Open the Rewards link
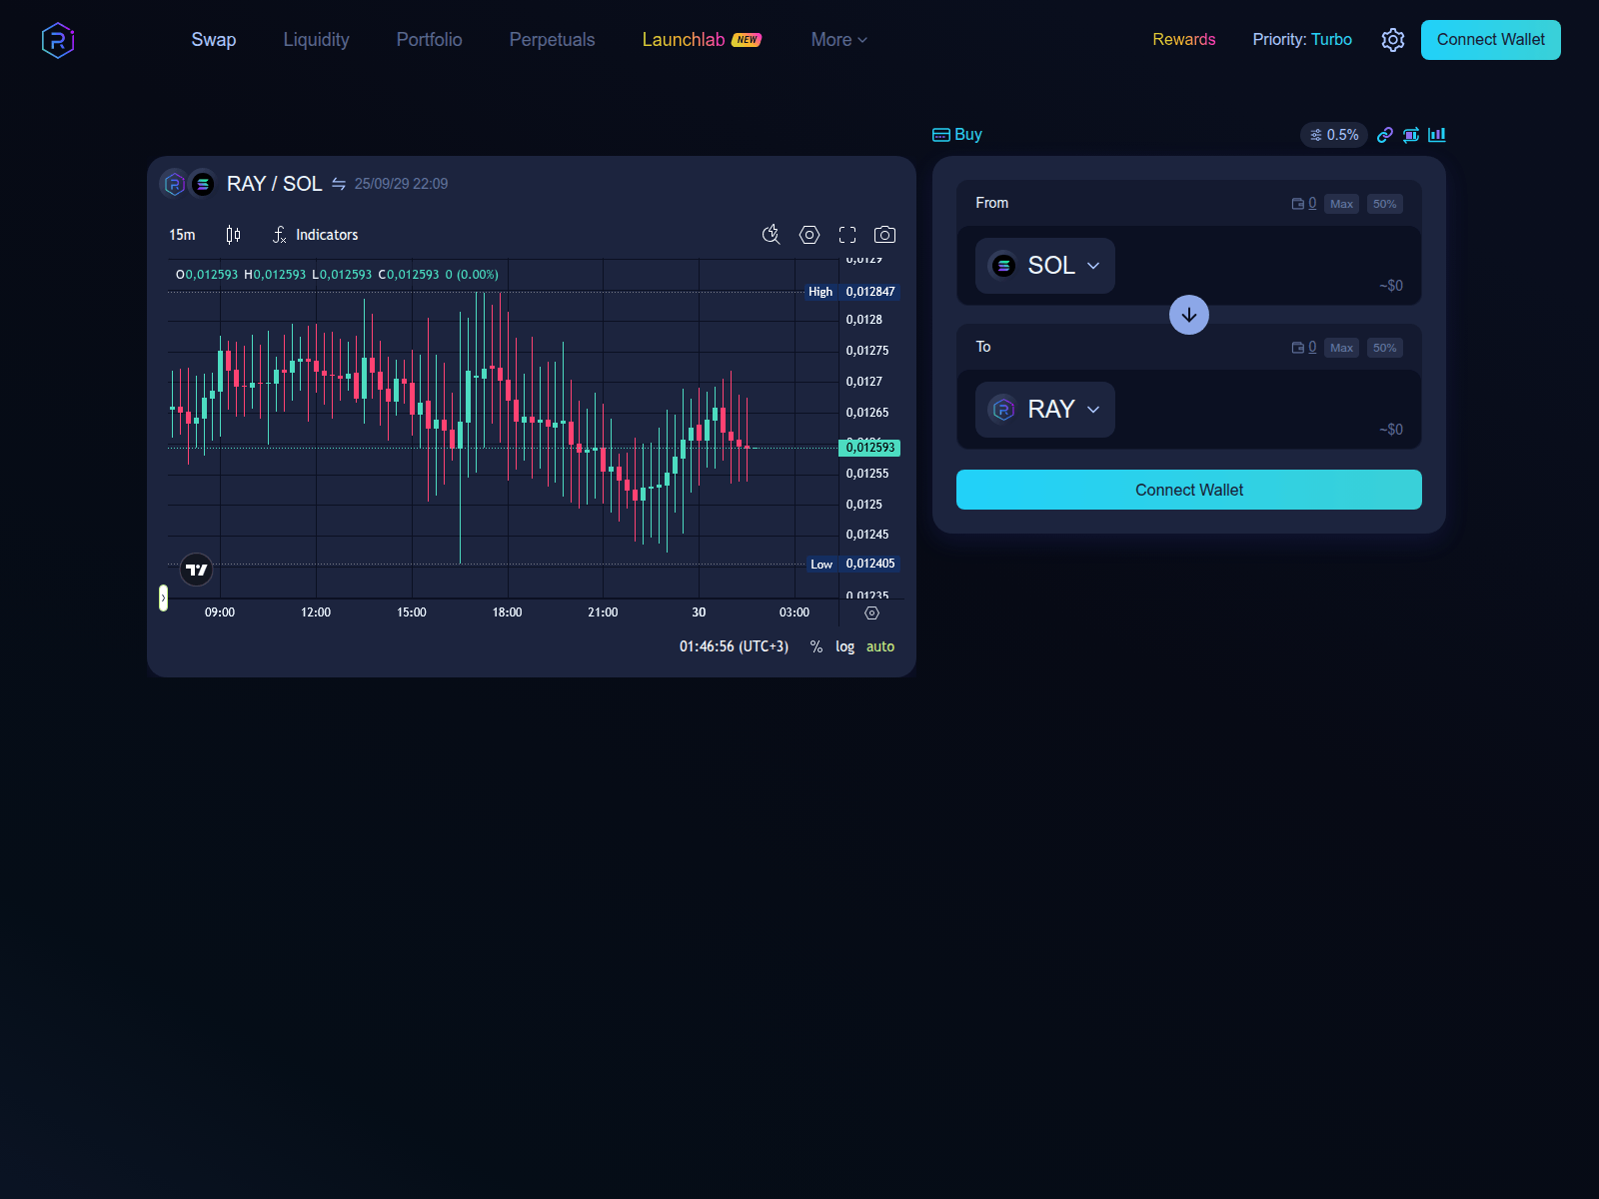Screen dimensions: 1599x1199 coord(1183,40)
